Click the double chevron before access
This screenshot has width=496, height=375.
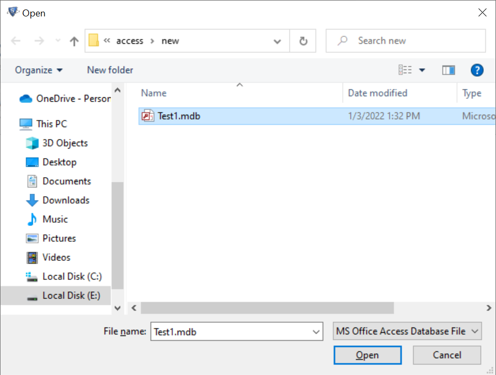(x=107, y=41)
